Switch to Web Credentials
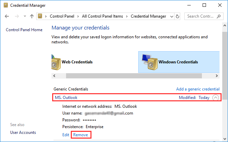228x142 pixels. tap(77, 62)
